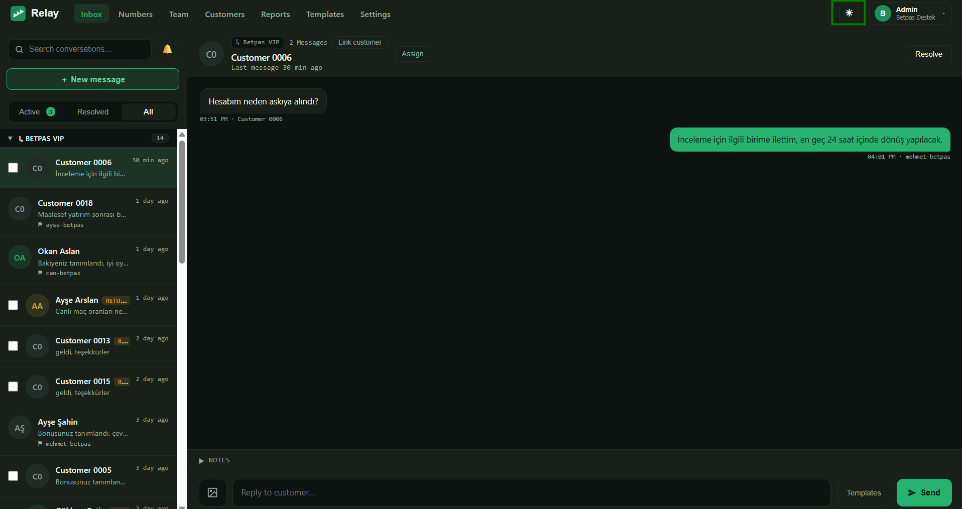Click the RETU... tag on Ayşe Arslan
The height and width of the screenshot is (509, 962).
[116, 301]
